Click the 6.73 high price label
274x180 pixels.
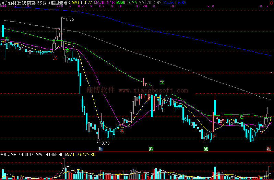pos(70,20)
